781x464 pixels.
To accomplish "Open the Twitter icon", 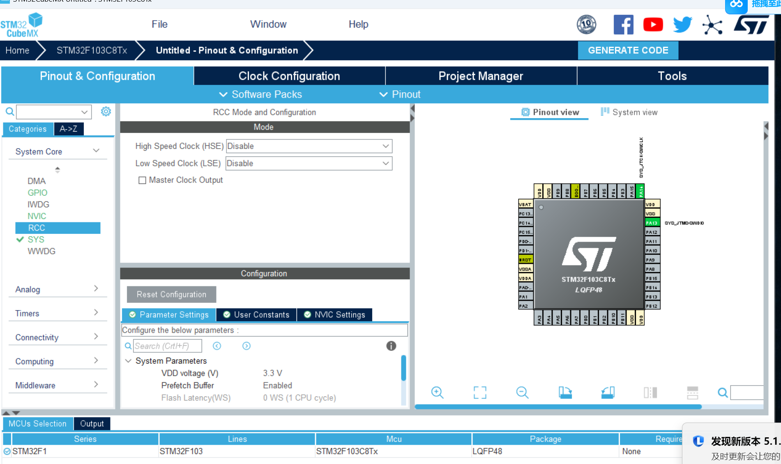I will pos(682,25).
